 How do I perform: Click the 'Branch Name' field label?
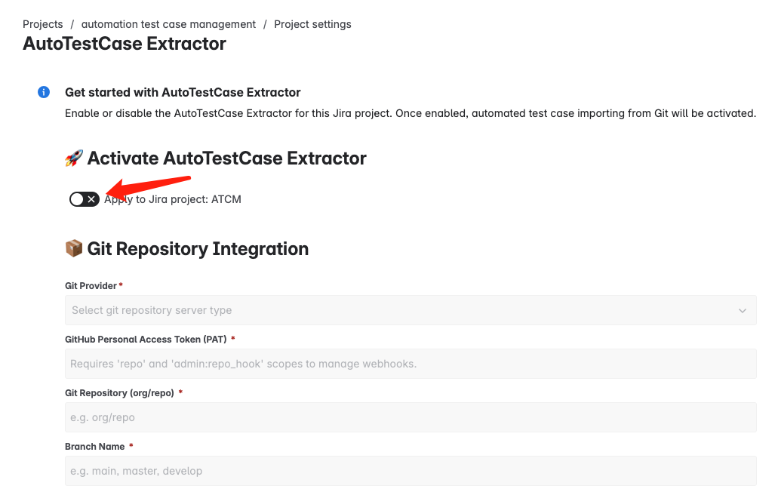pyautogui.click(x=95, y=447)
